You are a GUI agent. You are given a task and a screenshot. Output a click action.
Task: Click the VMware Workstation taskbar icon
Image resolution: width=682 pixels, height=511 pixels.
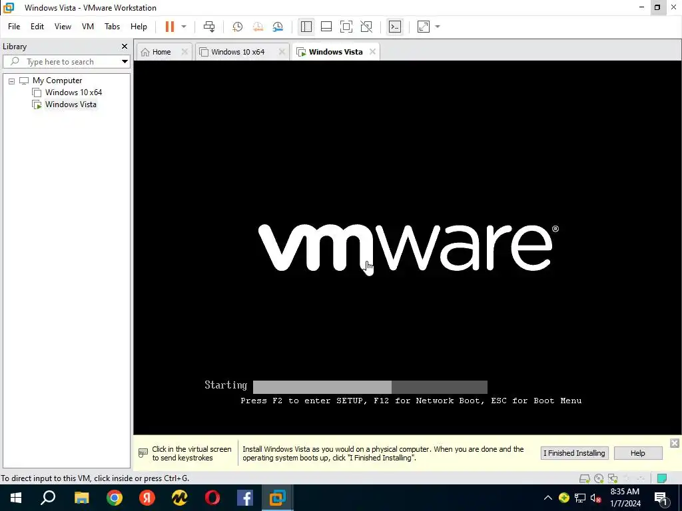278,498
